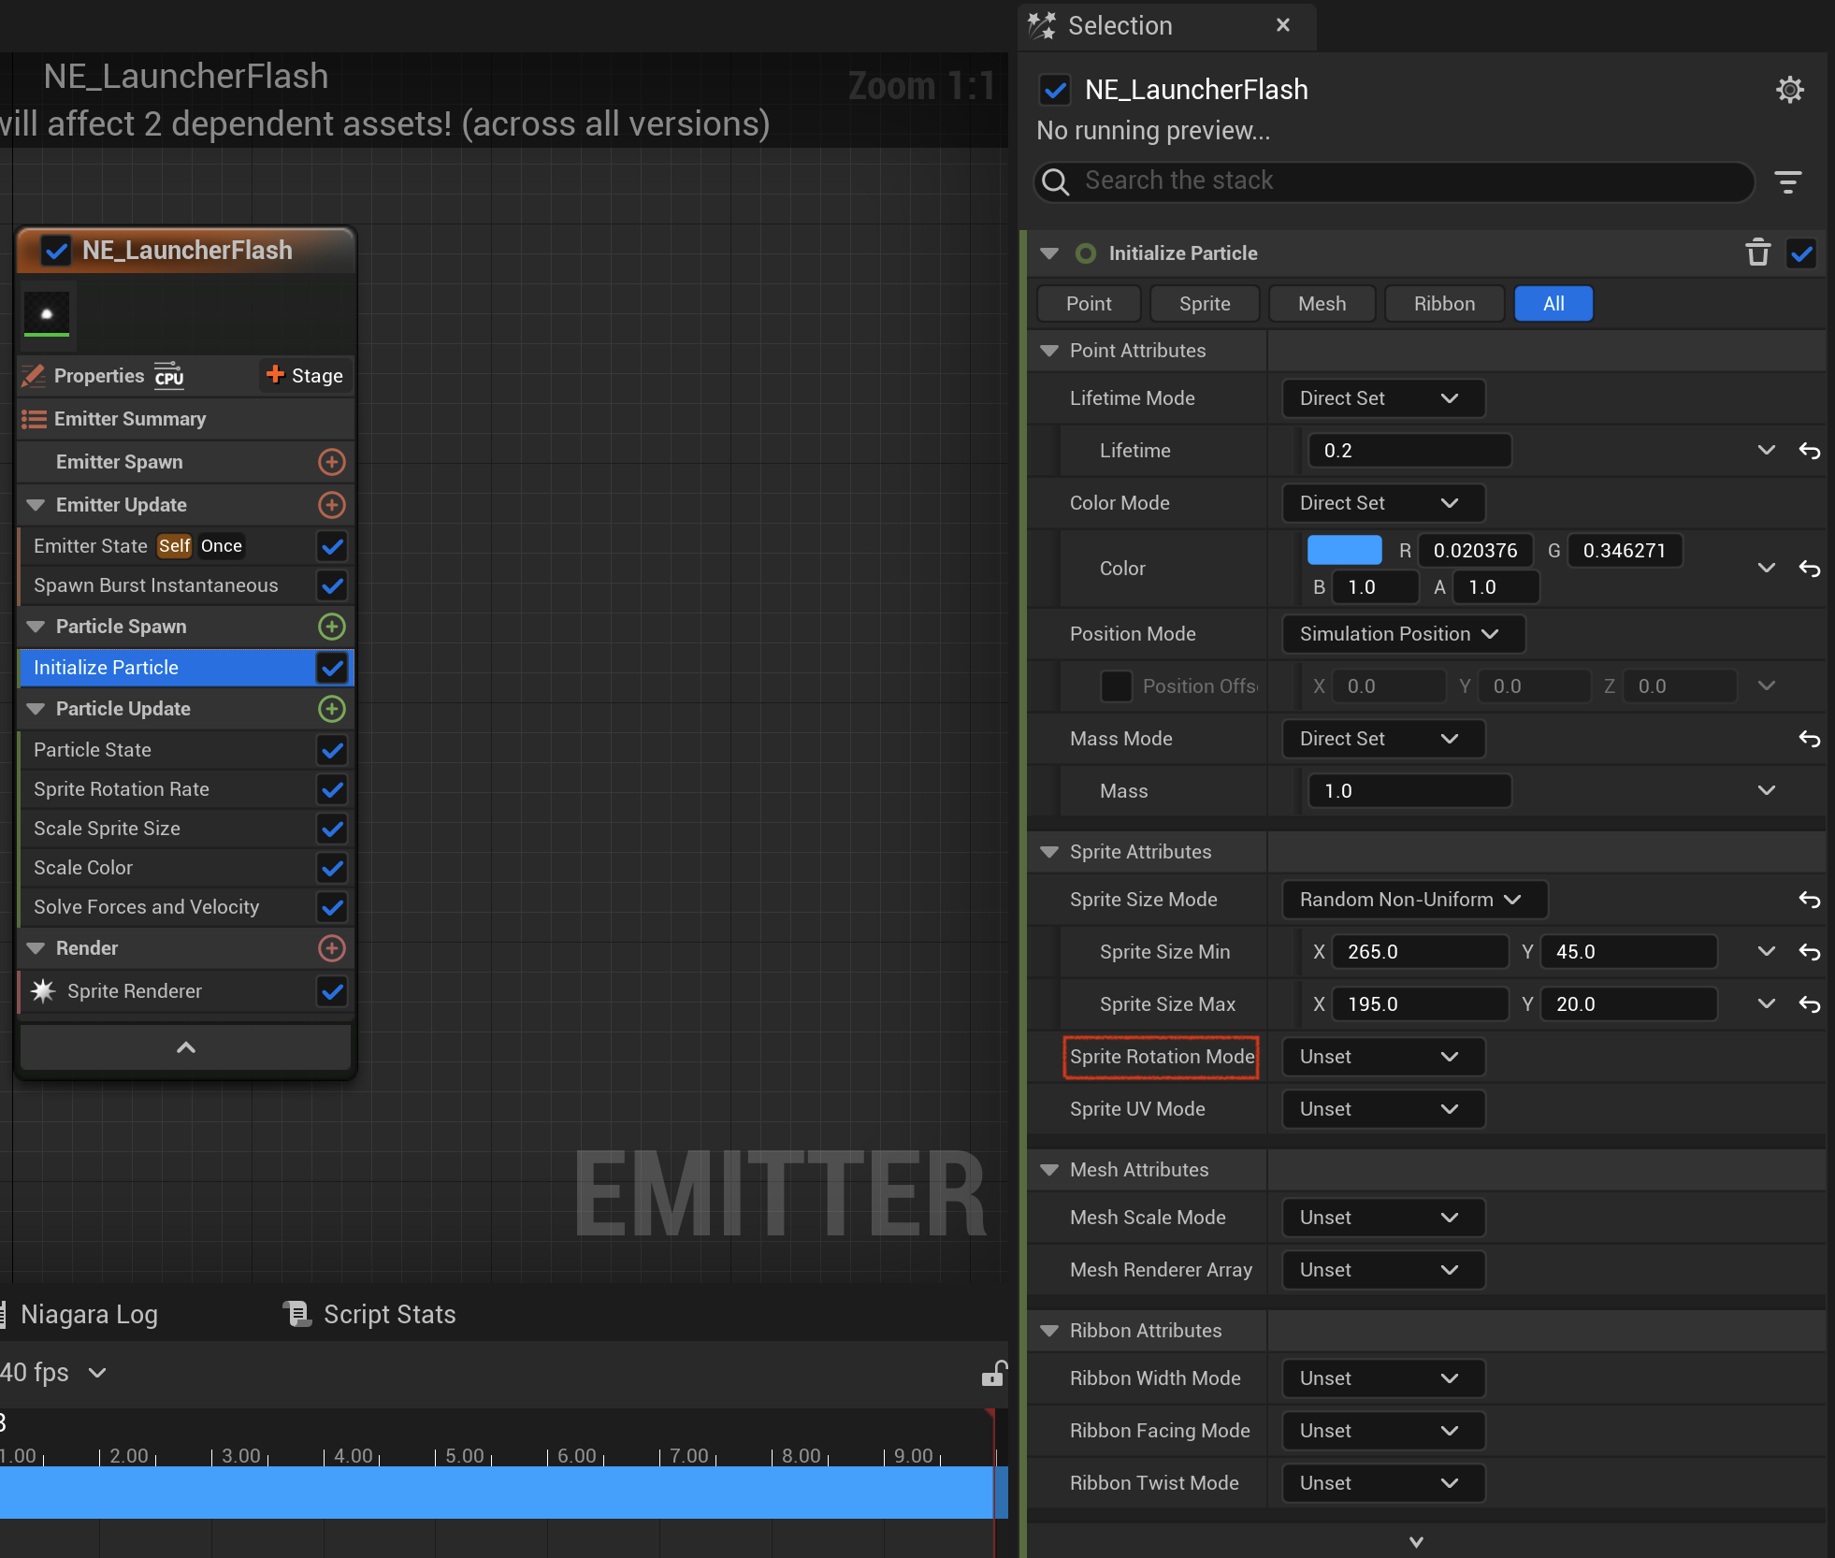The width and height of the screenshot is (1835, 1558).
Task: Open the fps dropdown
Action: tap(54, 1372)
